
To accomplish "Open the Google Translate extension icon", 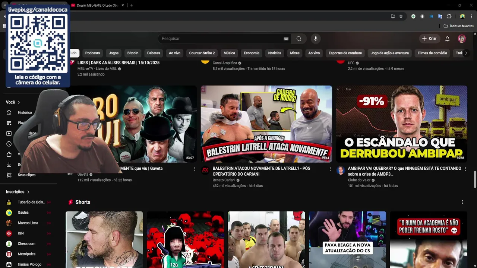I will [440, 16].
